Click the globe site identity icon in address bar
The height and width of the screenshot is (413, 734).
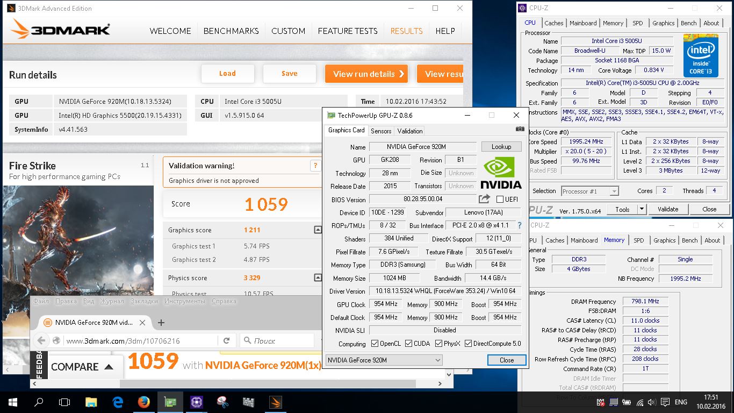(x=56, y=340)
